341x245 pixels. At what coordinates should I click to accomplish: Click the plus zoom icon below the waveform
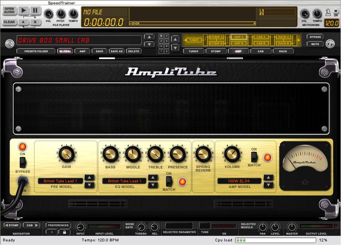(x=135, y=23)
